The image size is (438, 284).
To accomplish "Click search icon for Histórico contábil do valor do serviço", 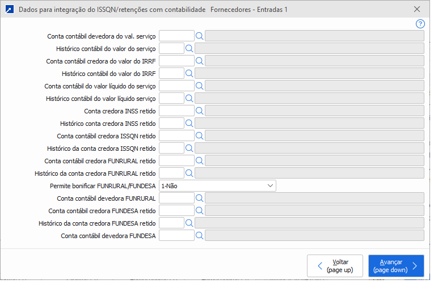I will (189, 48).
